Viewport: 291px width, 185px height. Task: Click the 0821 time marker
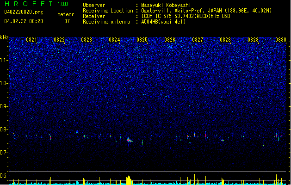pyautogui.click(x=31, y=40)
